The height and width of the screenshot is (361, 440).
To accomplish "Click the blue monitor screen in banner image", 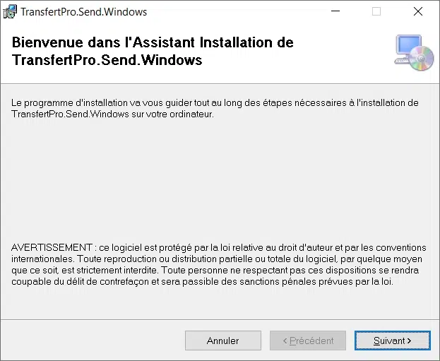I will tap(408, 45).
